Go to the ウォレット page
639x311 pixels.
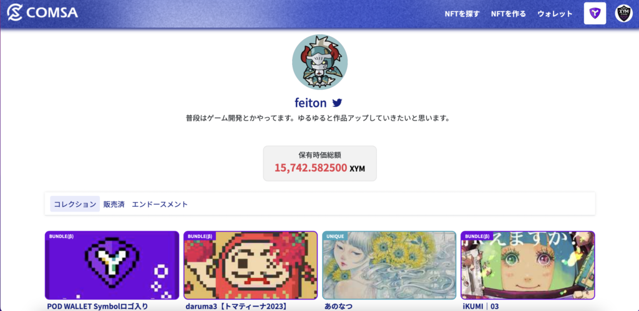[x=555, y=14]
